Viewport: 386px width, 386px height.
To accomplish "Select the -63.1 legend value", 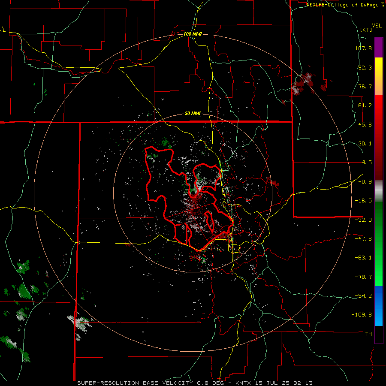I will pyautogui.click(x=363, y=258).
